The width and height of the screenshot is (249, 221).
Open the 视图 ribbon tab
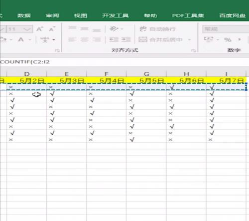[81, 15]
